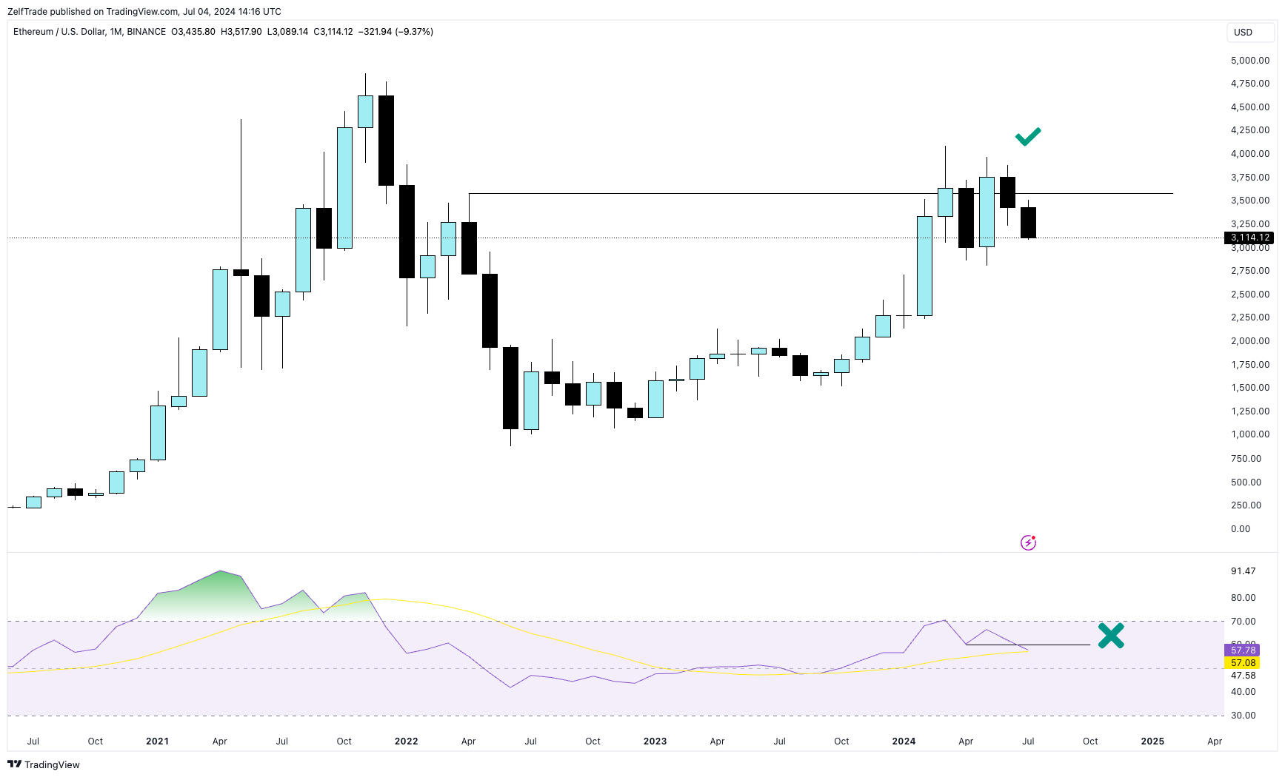Screen dimensions: 1285x777
Task: Select the 2024 label on the time axis
Action: pos(904,741)
